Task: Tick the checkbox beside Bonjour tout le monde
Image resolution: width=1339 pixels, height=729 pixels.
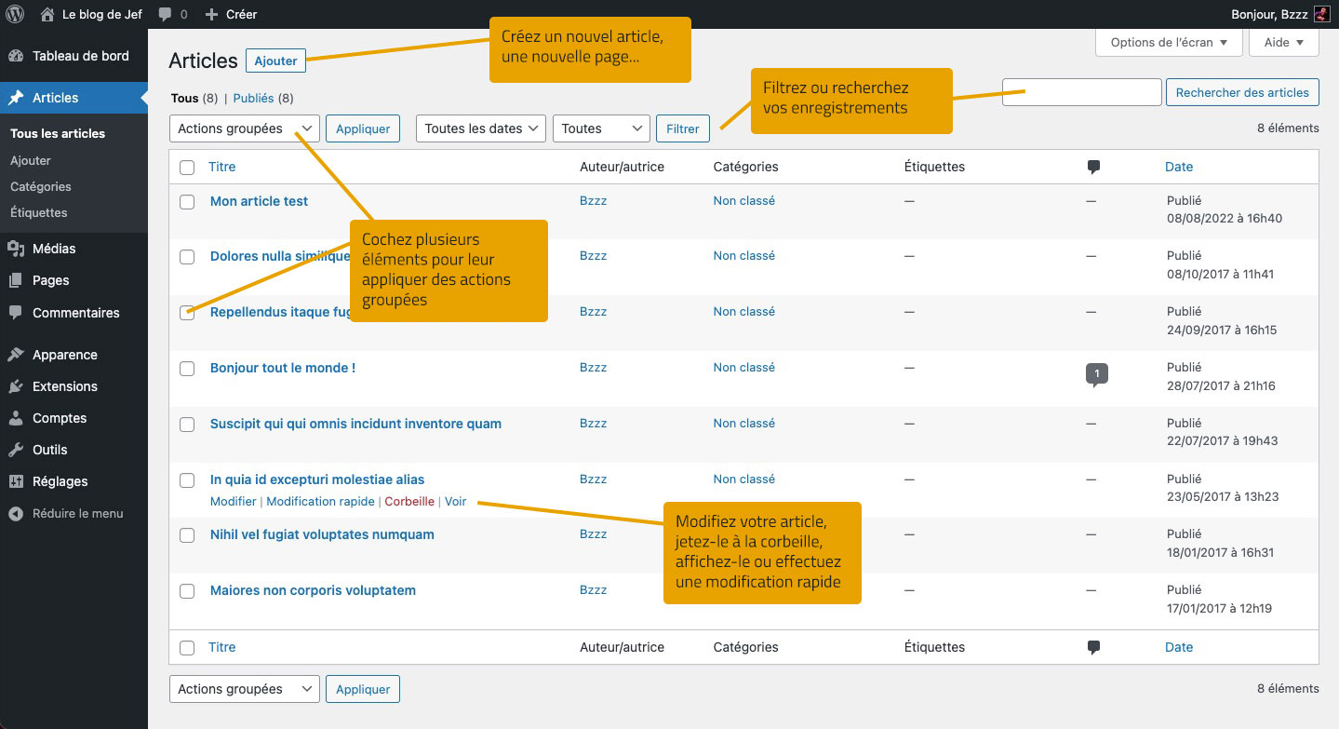Action: pos(187,369)
